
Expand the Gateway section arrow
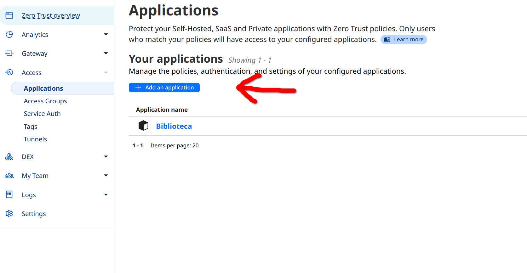point(106,53)
